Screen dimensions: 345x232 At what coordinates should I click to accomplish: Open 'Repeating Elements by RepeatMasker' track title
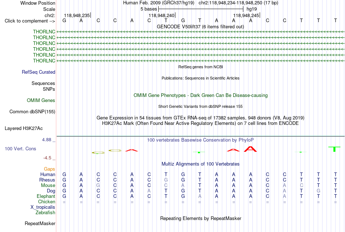[x=200, y=218]
